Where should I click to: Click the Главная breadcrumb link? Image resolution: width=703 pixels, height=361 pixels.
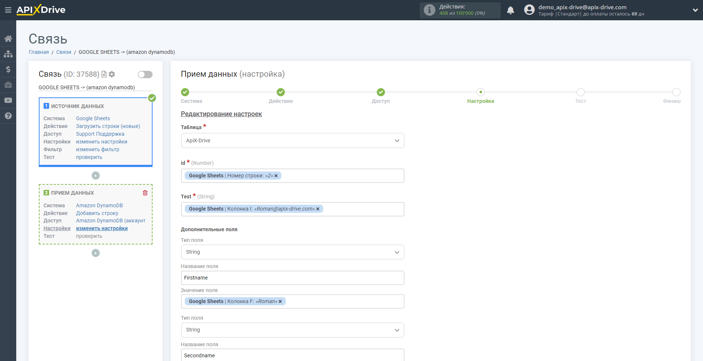pos(39,52)
